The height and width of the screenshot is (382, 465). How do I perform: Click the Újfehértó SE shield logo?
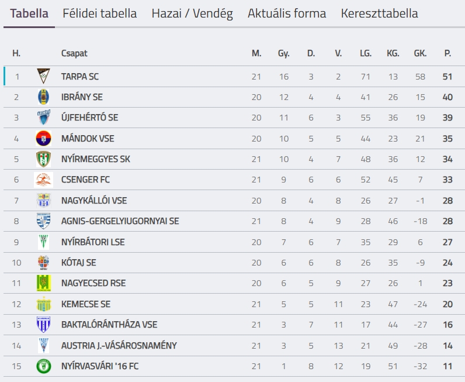click(x=44, y=118)
